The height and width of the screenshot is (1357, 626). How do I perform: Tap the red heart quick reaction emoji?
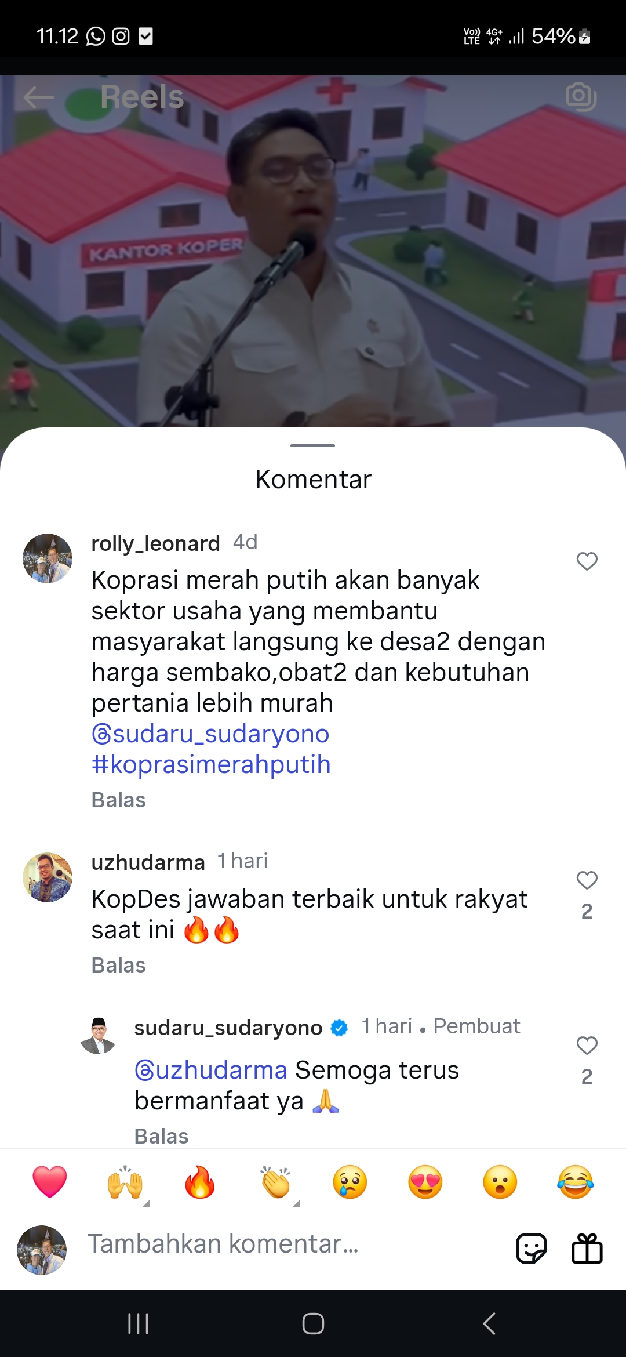pos(50,1182)
